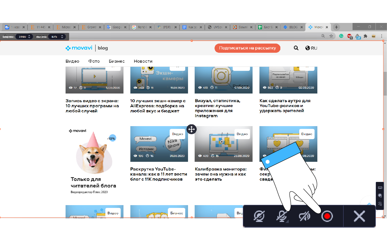Open the Extensions puzzle-piece menu
This screenshot has height=239, width=387.
pyautogui.click(x=366, y=36)
